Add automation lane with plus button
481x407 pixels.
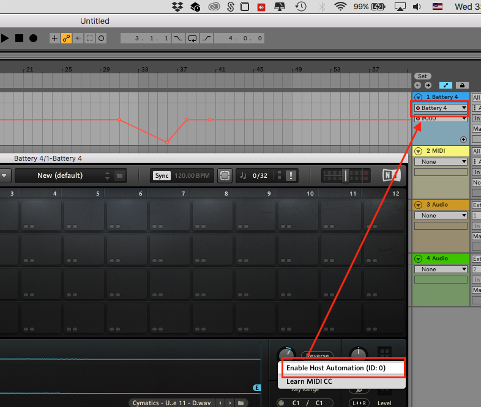463,140
